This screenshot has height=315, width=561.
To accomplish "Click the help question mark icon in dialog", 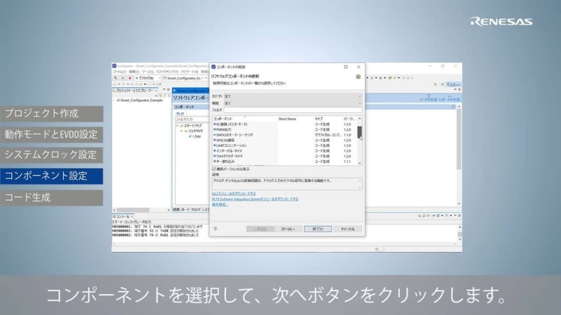I will (215, 229).
